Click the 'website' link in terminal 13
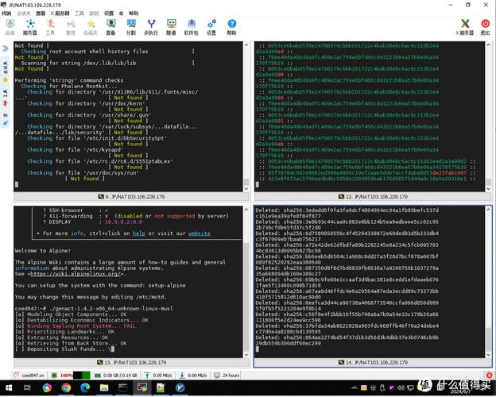The width and height of the screenshot is (496, 397). point(199,233)
